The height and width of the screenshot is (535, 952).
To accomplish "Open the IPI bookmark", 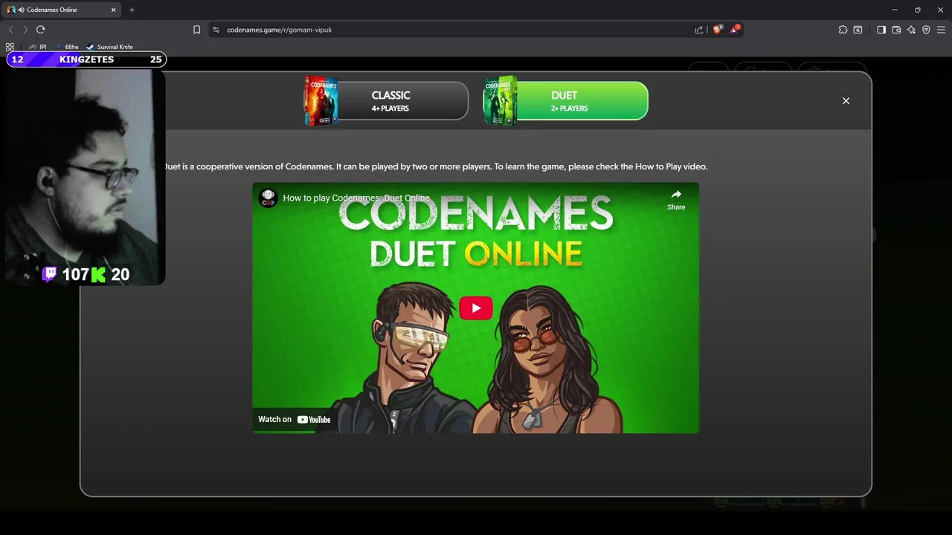I will (37, 47).
